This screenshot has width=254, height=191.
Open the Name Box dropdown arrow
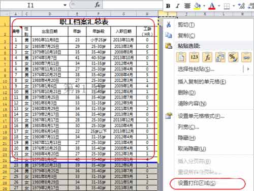click(x=65, y=5)
